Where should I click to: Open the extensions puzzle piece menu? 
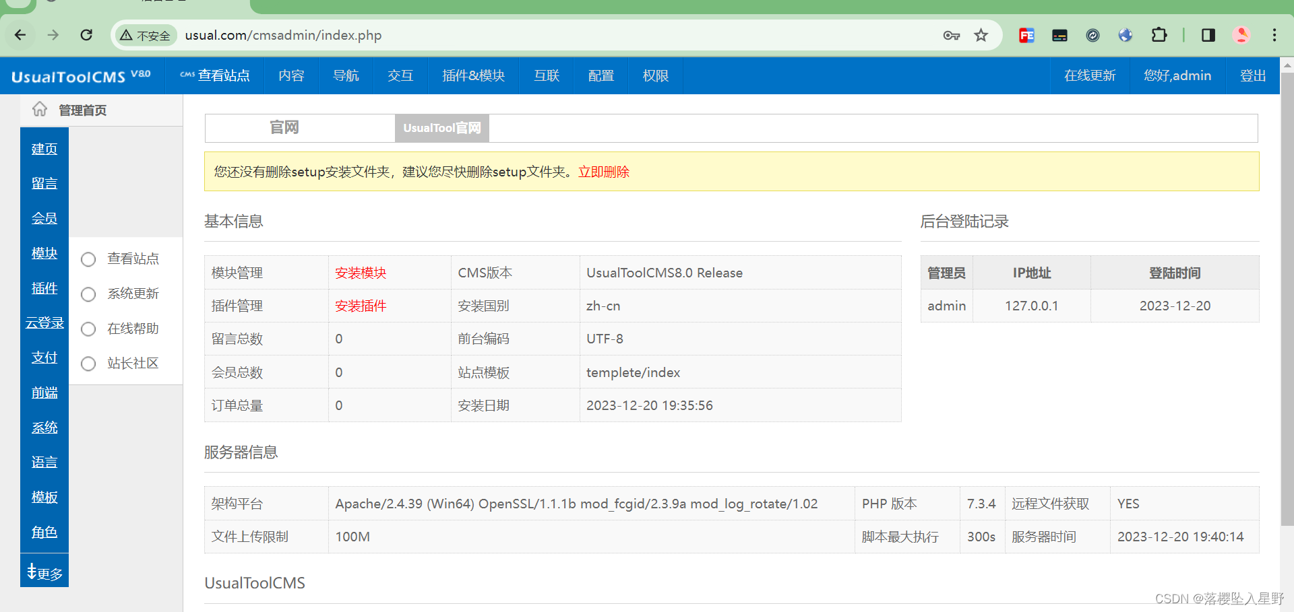[x=1159, y=35]
